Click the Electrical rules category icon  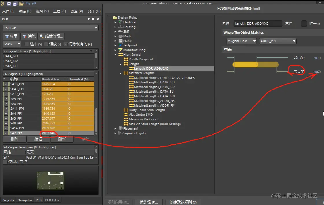pos(120,22)
